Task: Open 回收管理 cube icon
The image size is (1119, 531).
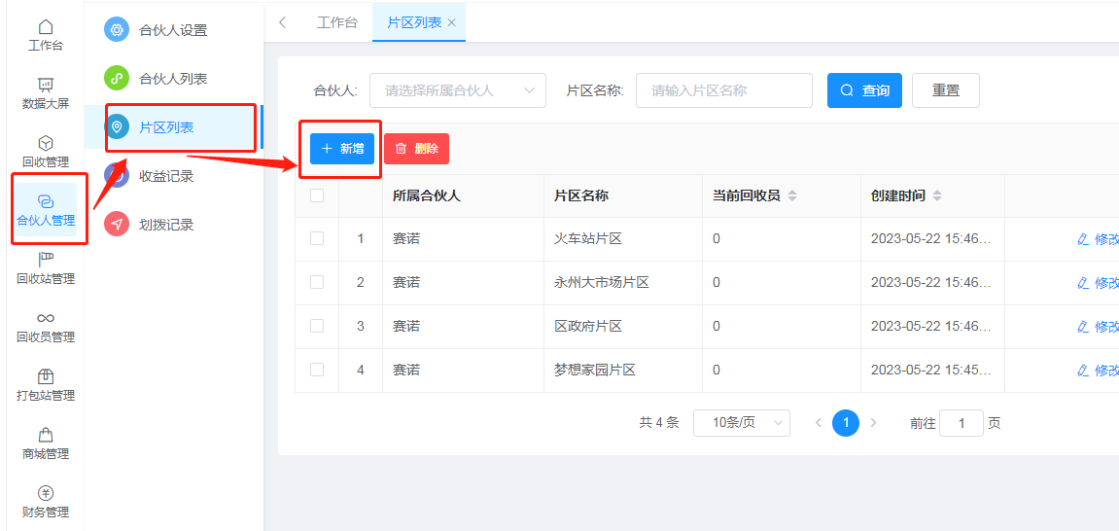Action: (x=46, y=143)
